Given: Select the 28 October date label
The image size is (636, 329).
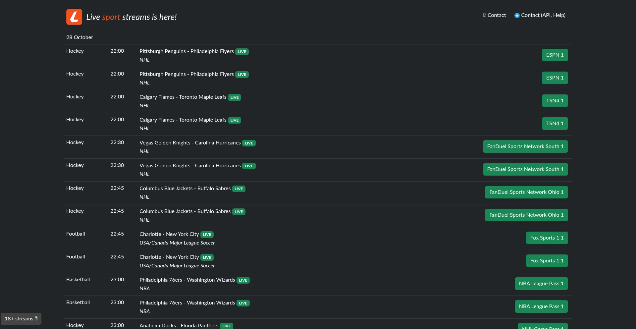Looking at the screenshot, I should [79, 37].
